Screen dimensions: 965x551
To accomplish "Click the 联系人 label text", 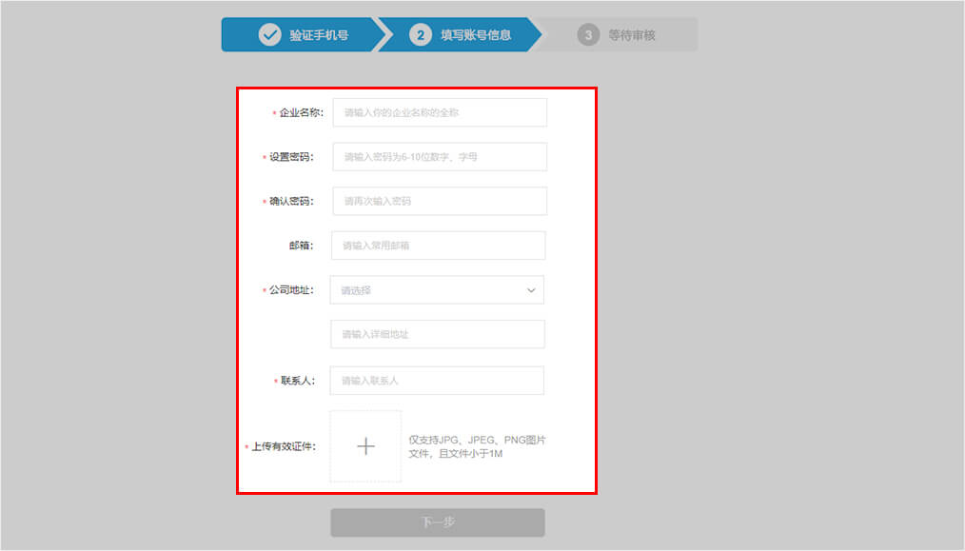I will (298, 381).
